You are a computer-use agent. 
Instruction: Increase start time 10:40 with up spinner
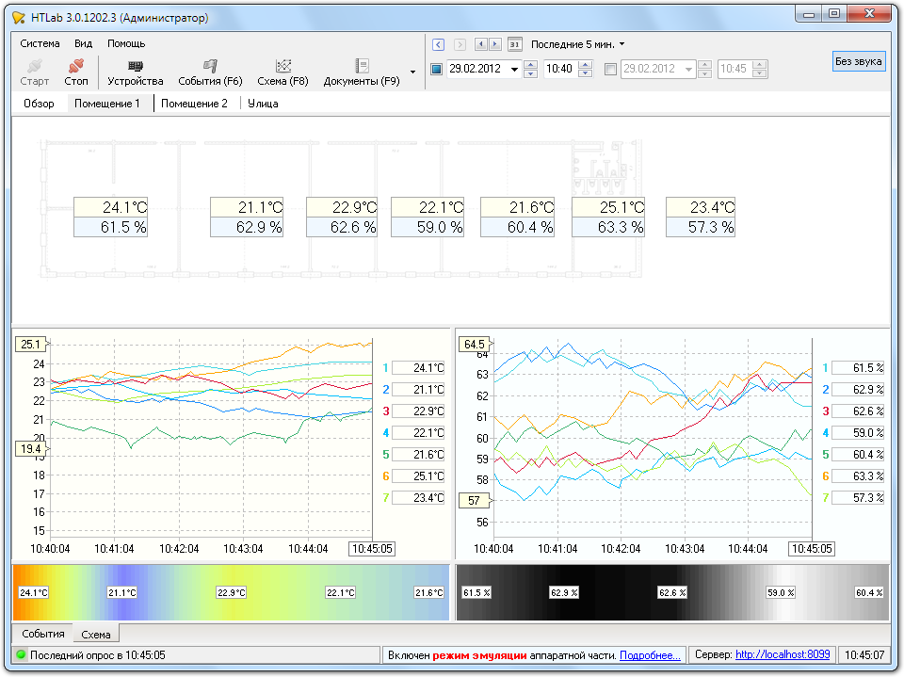click(x=585, y=65)
